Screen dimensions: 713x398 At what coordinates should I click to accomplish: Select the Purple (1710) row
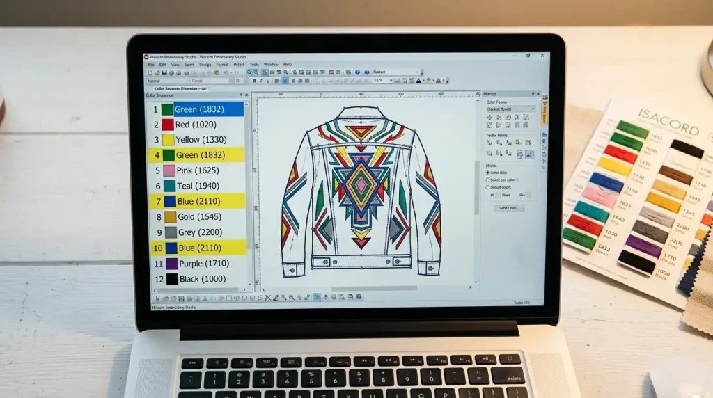[x=199, y=264]
